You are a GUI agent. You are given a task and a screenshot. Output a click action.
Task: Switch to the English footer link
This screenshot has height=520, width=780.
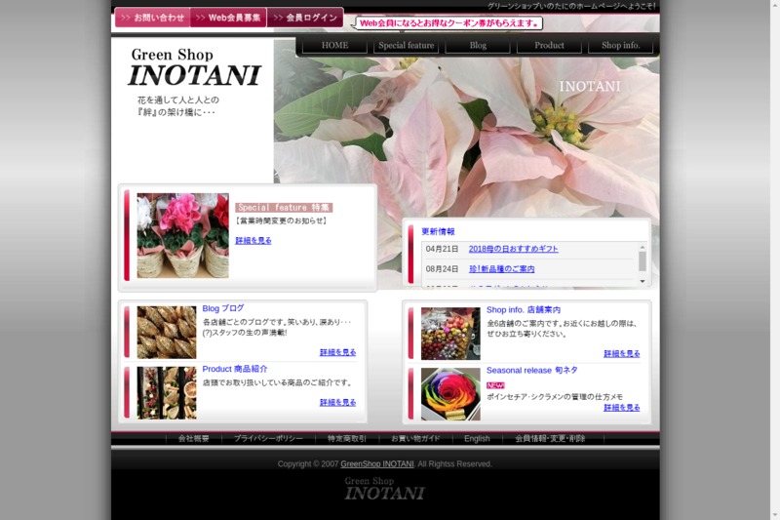click(x=477, y=438)
